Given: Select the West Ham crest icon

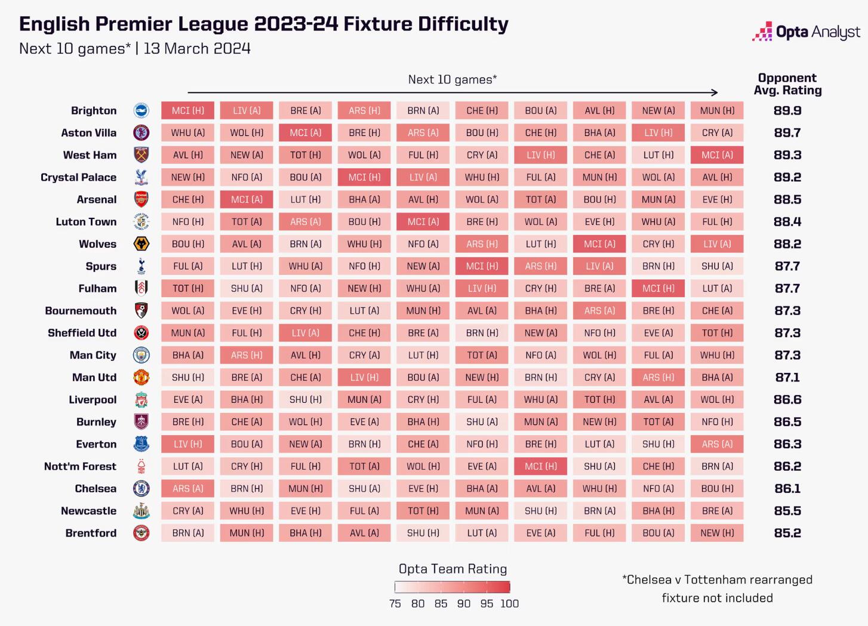Looking at the screenshot, I should click(x=141, y=155).
